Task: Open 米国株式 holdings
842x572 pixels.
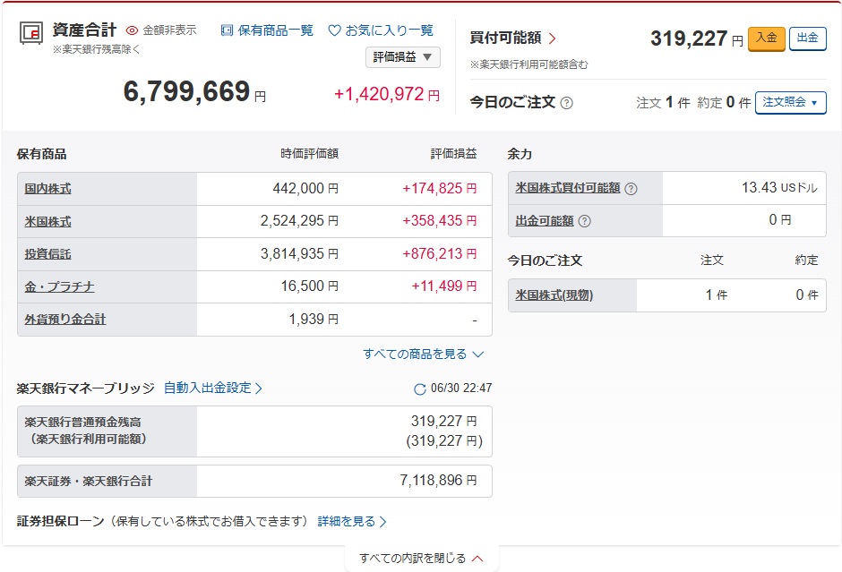Action: (x=47, y=222)
